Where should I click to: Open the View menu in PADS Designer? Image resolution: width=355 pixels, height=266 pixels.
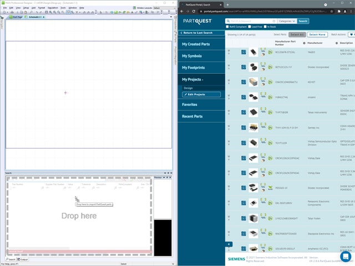pos(18,8)
